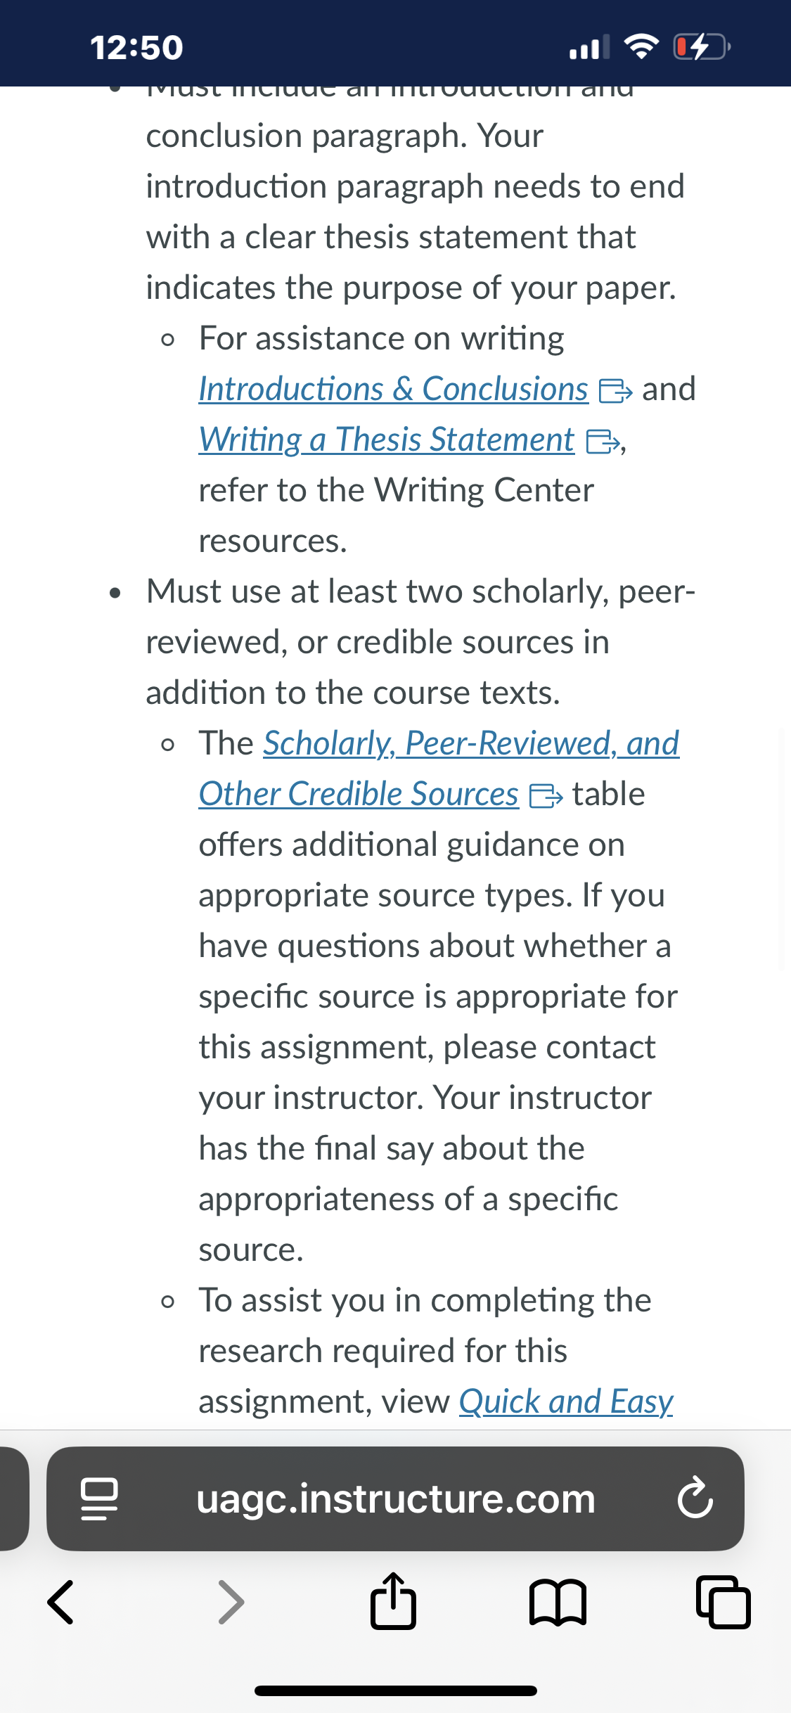Open Scholarly, Peer-Reviewed, and Other Credible Sources link
Viewport: 791px width, 1713px height.
pyautogui.click(x=439, y=768)
